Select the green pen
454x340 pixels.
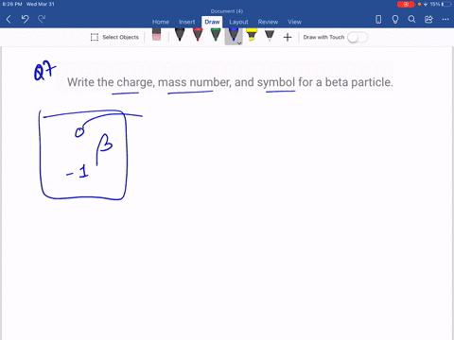[216, 35]
